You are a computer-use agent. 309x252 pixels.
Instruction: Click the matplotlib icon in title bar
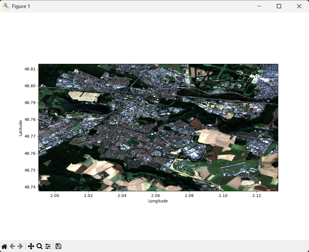pos(6,6)
